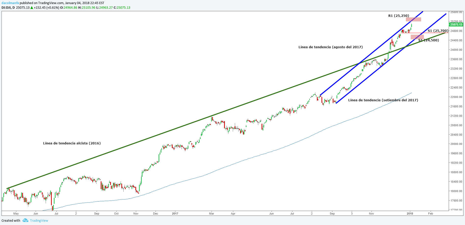The width and height of the screenshot is (465, 225).
Task: Select the red S1 support zone box
Action: click(417, 37)
